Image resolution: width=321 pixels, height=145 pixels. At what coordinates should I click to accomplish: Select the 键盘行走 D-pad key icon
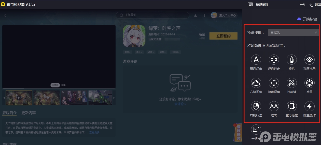(x=274, y=60)
